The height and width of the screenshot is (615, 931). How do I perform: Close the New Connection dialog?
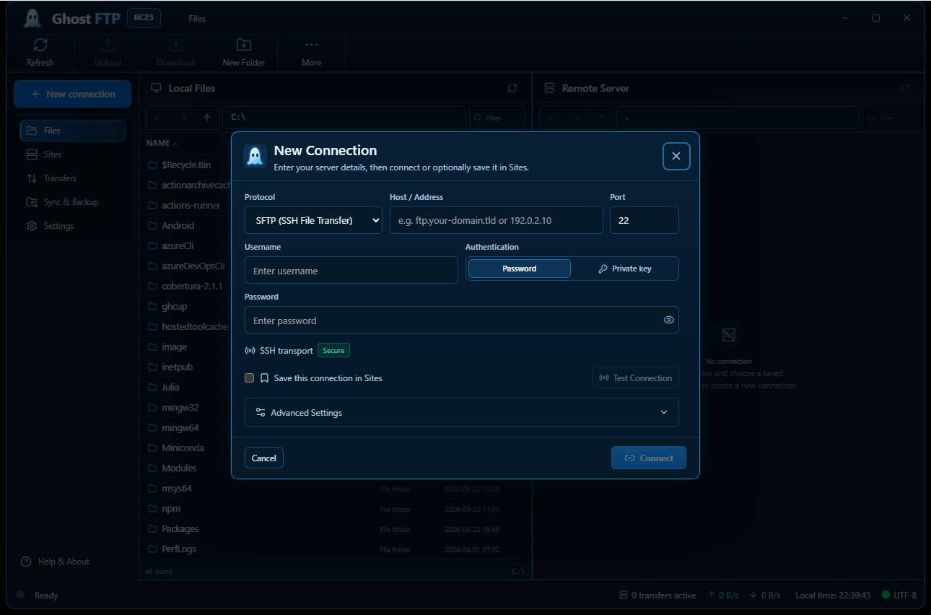tap(676, 156)
